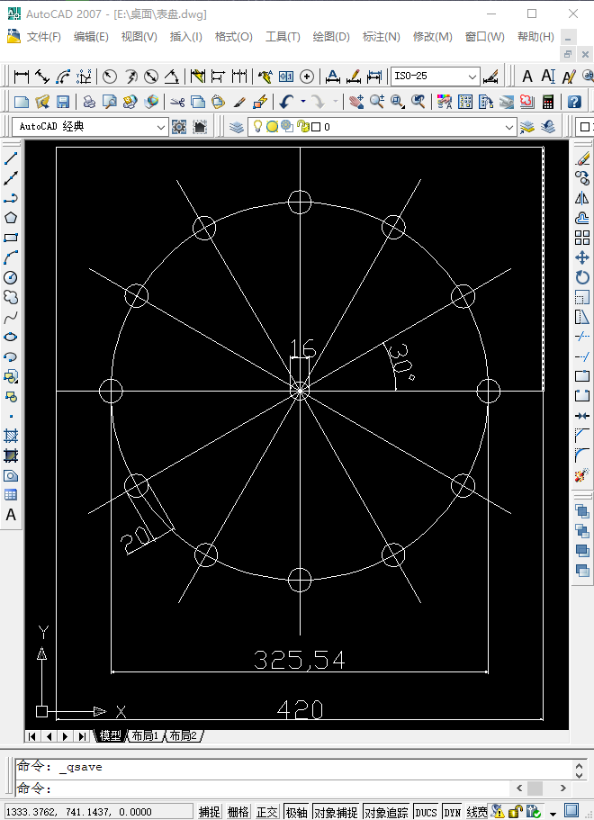594x820 pixels.
Task: Open the AutoCAD 经典 workspace dropdown
Action: click(x=90, y=127)
